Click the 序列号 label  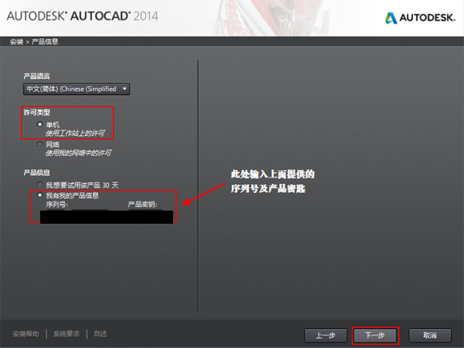click(57, 204)
